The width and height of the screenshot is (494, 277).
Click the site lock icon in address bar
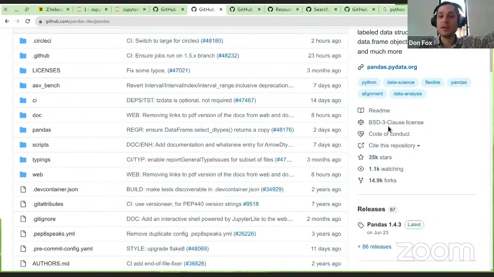pyautogui.click(x=41, y=22)
